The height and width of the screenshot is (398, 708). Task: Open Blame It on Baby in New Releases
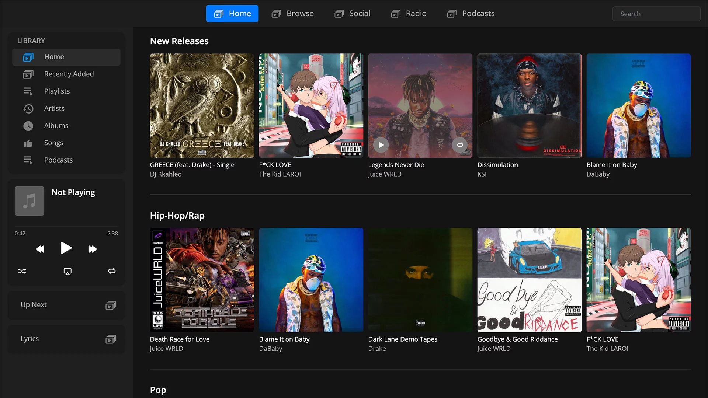(x=639, y=106)
